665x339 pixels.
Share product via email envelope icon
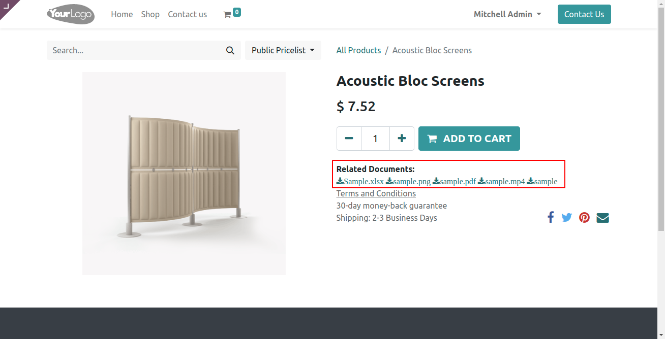pos(602,218)
